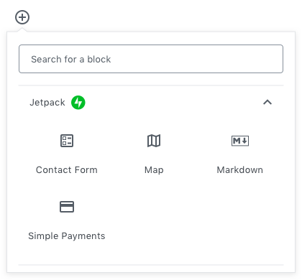The width and height of the screenshot is (302, 280).
Task: Add a Contact Form block
Action: click(67, 153)
